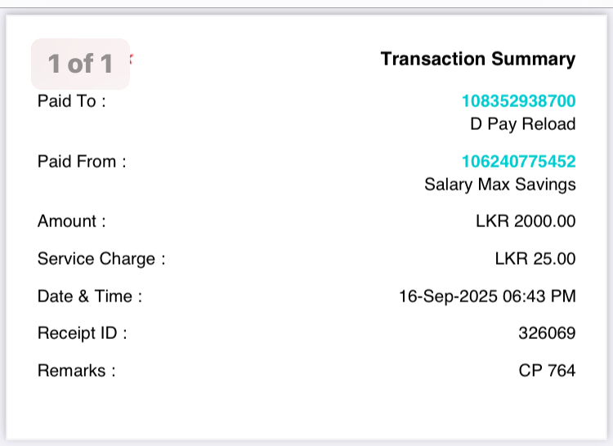Image resolution: width=613 pixels, height=446 pixels.
Task: Click the "Amount :" field label
Action: click(x=72, y=221)
